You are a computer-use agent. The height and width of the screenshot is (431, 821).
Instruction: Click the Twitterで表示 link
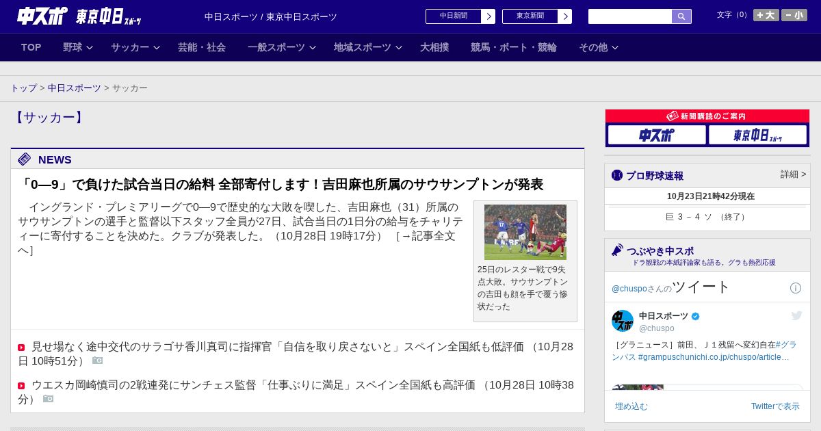(775, 406)
